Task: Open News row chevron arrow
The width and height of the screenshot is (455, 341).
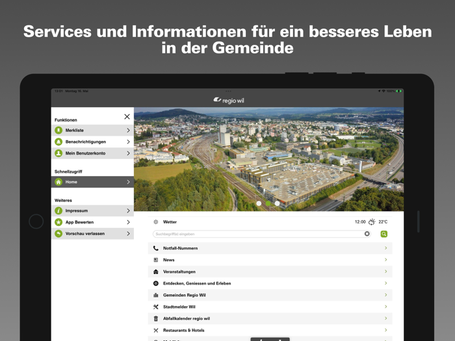Action: click(x=385, y=260)
